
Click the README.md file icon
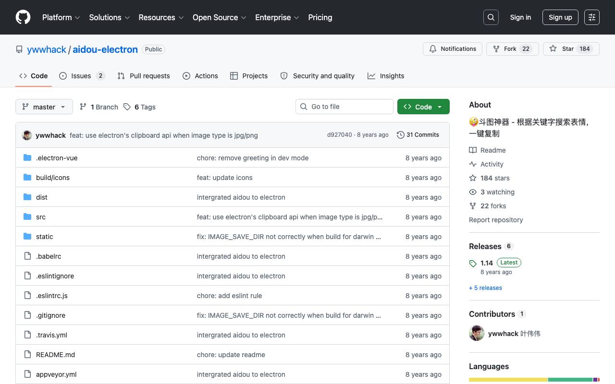pos(27,355)
